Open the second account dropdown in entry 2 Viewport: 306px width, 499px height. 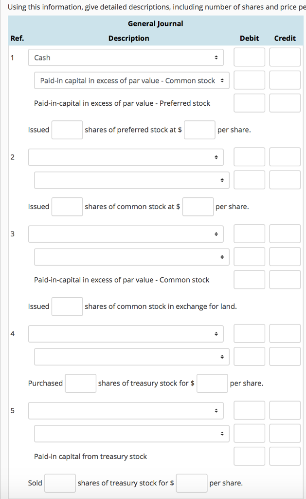coord(131,180)
